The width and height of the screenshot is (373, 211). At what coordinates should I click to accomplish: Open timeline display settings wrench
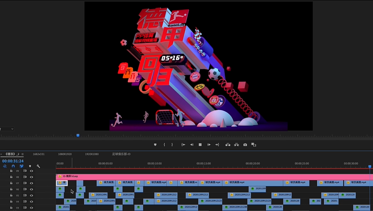38,166
